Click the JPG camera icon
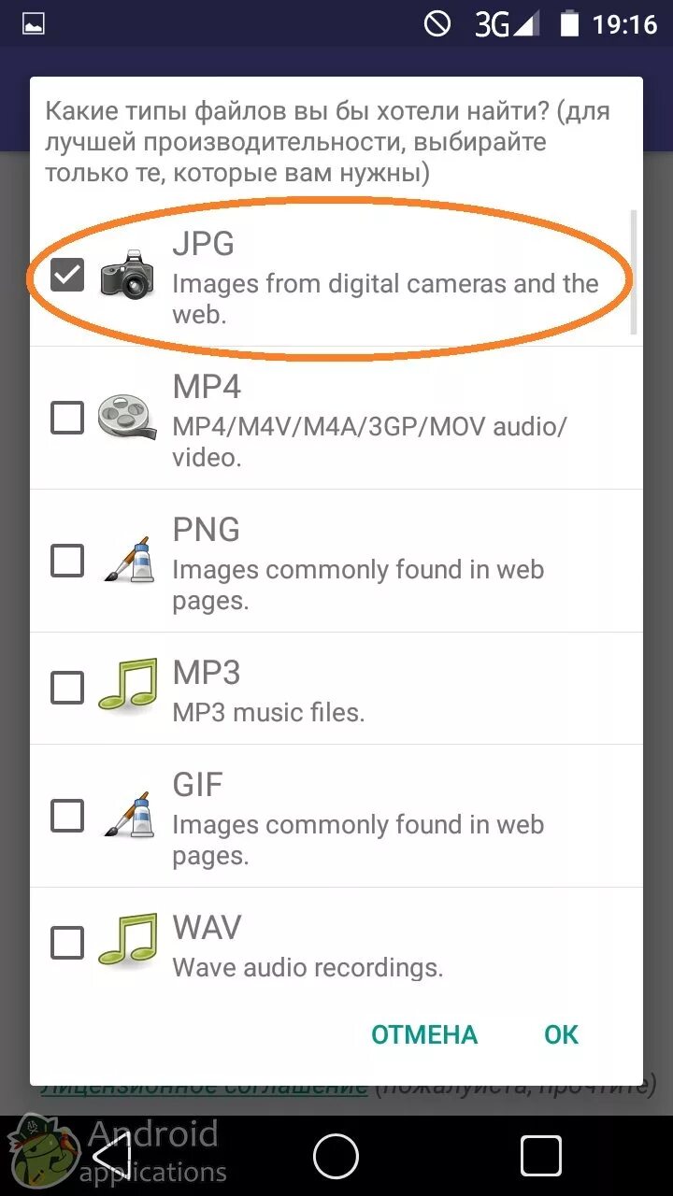 [127, 275]
